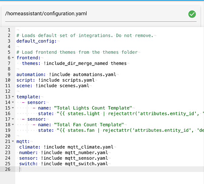Fold the second sensor block on line 17
The image size is (204, 184).
[13, 119]
